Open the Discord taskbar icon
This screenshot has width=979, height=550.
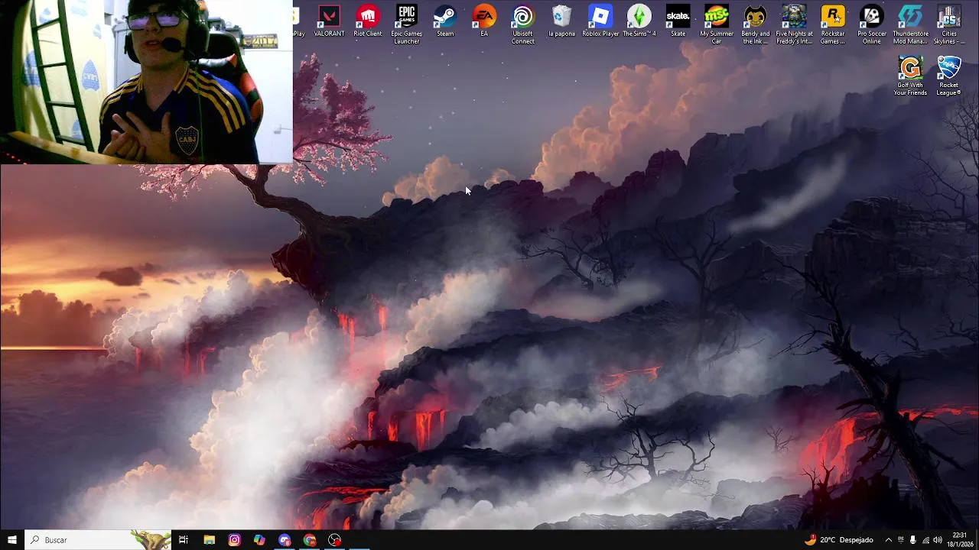(285, 540)
